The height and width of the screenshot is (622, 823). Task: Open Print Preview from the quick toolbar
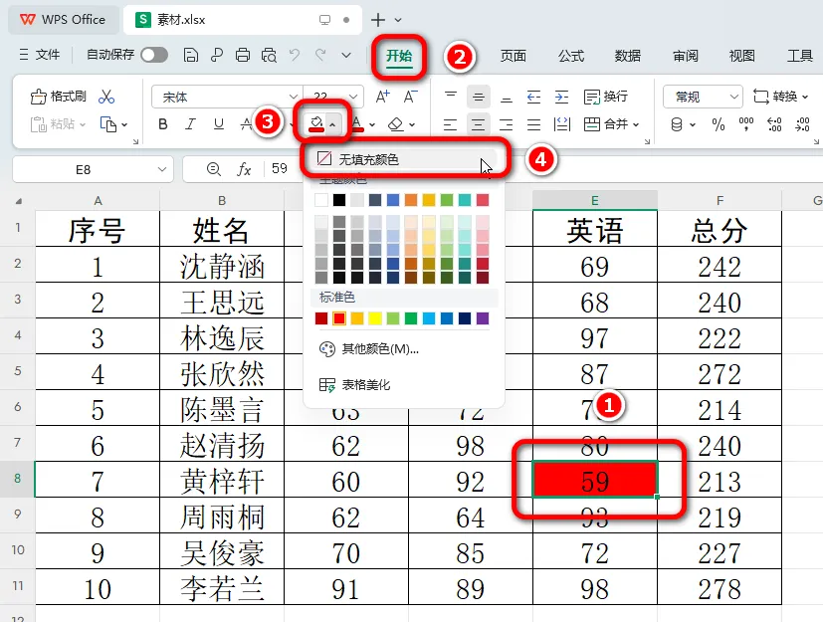[x=269, y=55]
